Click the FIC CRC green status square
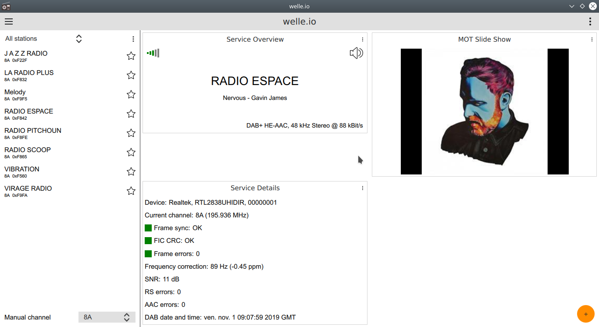 [x=148, y=241]
